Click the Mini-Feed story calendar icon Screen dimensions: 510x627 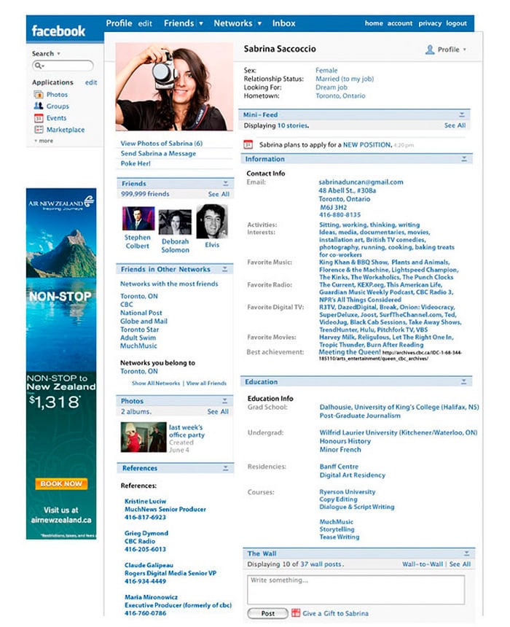[x=248, y=144]
